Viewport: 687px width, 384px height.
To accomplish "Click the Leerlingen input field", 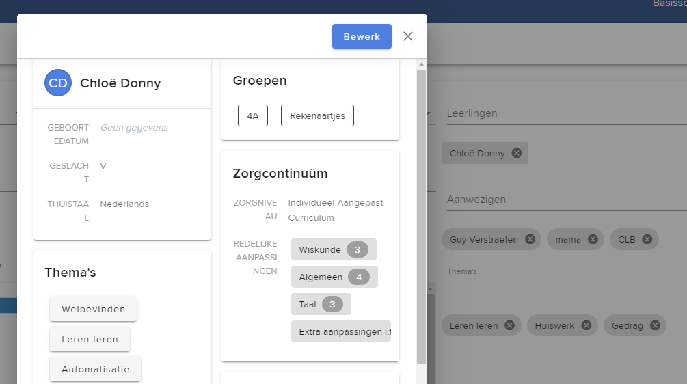I will 564,113.
